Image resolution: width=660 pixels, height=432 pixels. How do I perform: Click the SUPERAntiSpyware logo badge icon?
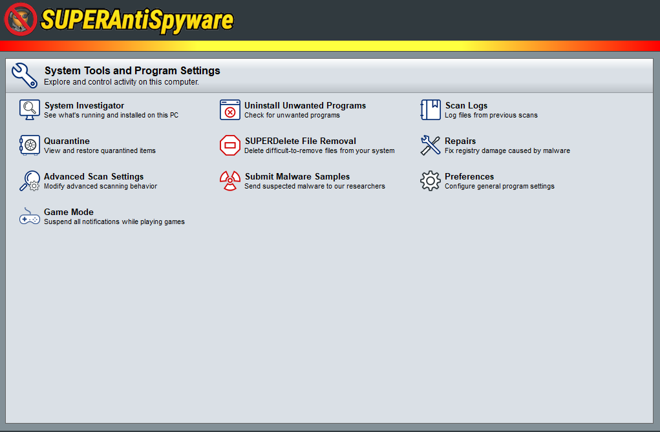point(20,19)
